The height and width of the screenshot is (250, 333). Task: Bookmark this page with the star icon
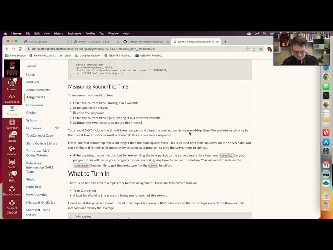[261, 49]
